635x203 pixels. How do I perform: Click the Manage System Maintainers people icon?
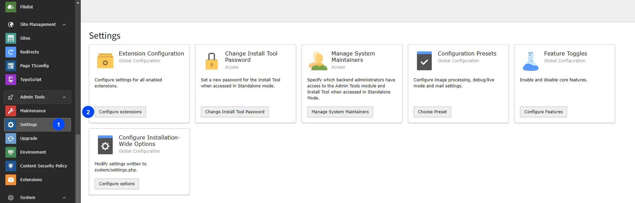(x=318, y=61)
